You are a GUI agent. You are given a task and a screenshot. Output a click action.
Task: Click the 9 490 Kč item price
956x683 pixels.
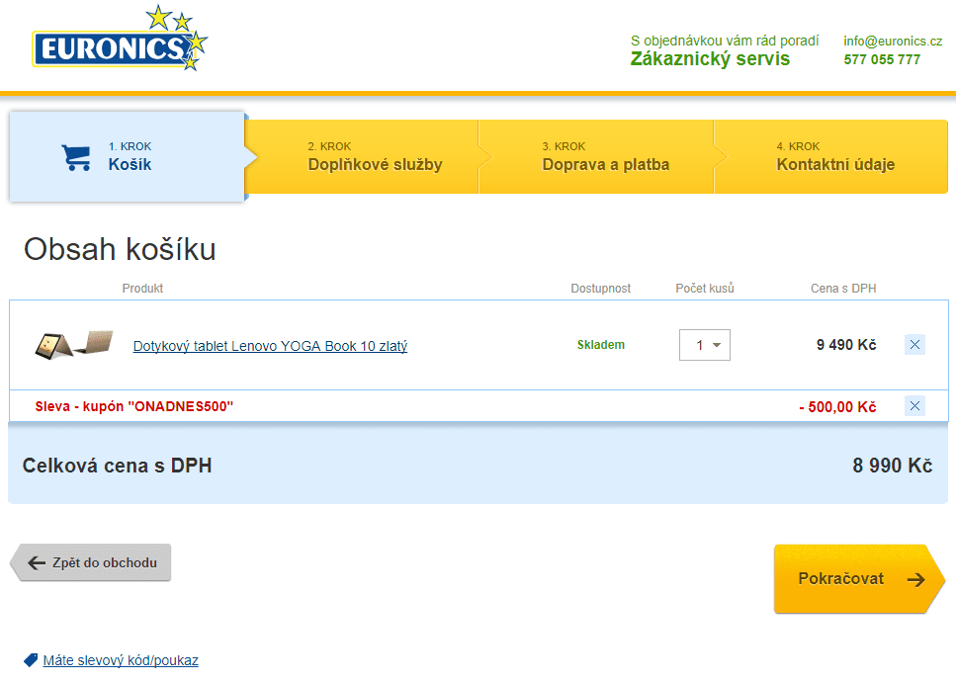(x=846, y=345)
